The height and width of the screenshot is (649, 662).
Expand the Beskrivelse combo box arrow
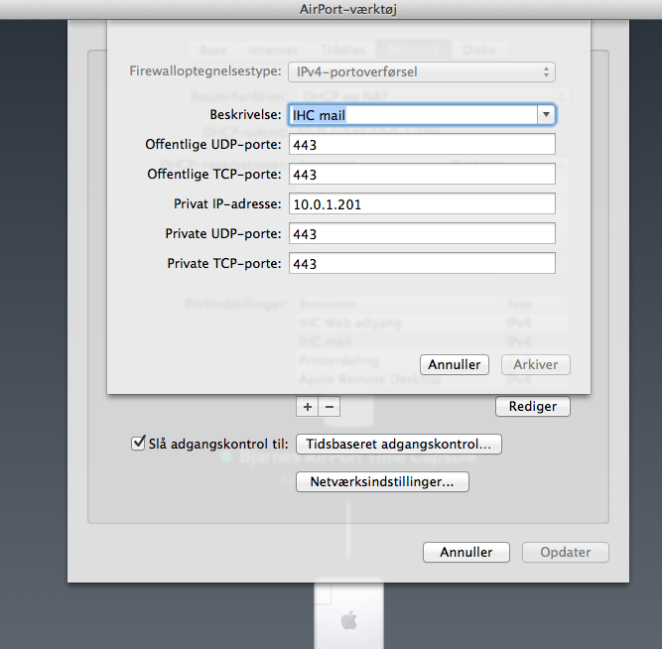pos(546,115)
